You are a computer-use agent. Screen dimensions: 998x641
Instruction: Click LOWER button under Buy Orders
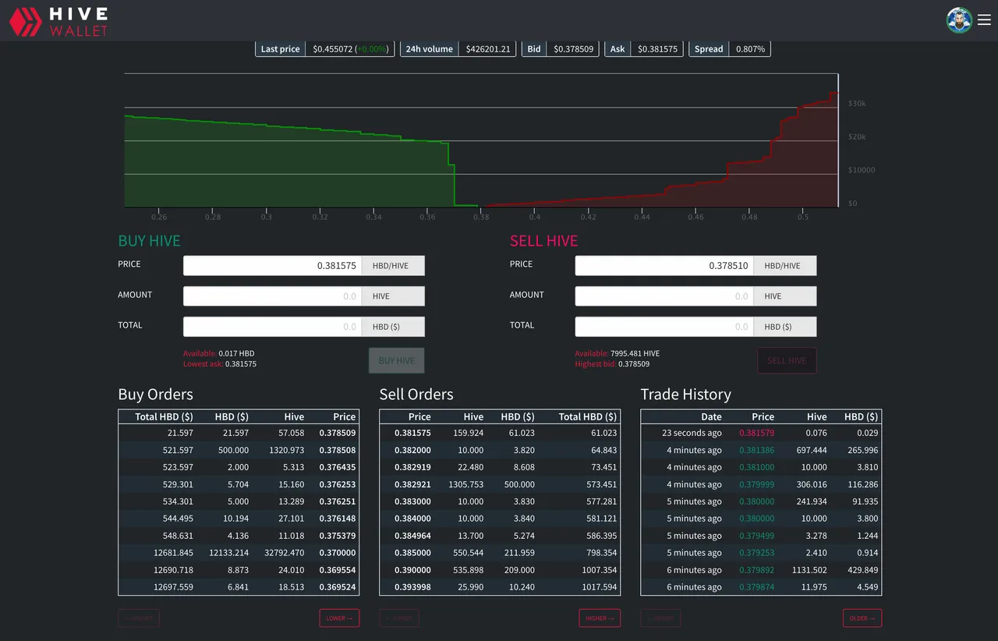tap(339, 618)
